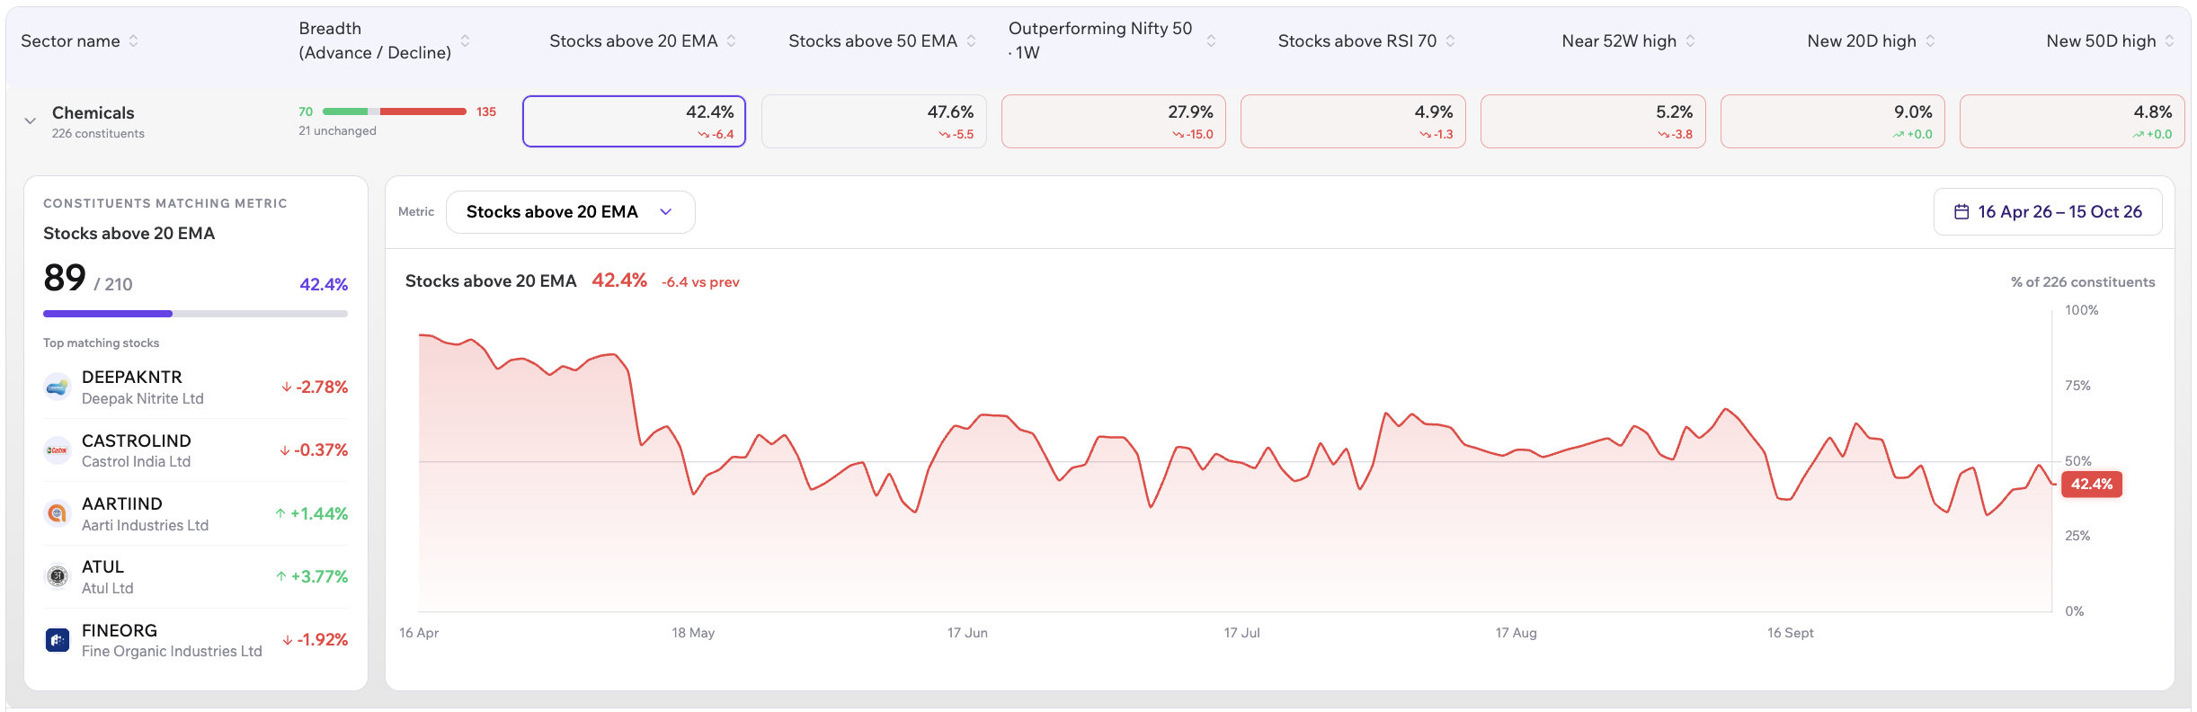2197x712 pixels.
Task: Collapse the Chemicals sector row
Action: (30, 120)
